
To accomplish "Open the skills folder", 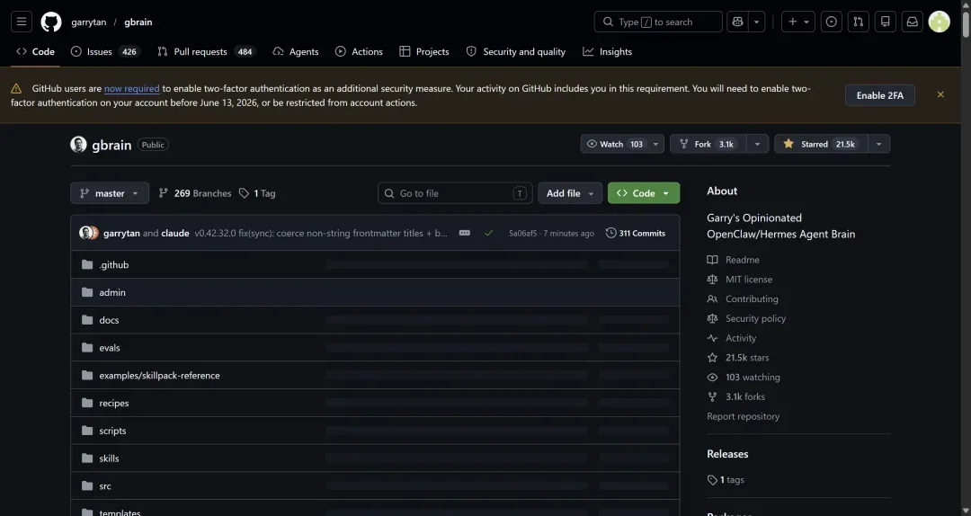I will [x=109, y=458].
